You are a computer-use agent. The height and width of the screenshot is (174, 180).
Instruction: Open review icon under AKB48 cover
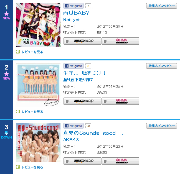click(18, 167)
